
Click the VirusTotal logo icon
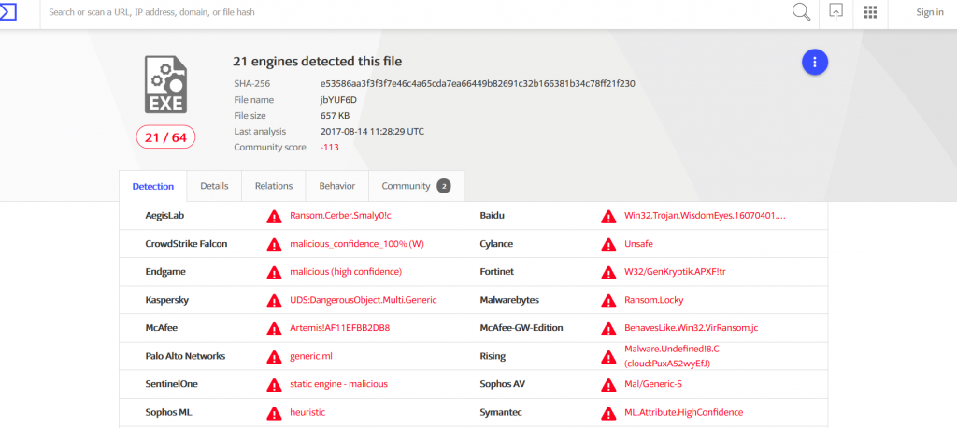(8, 11)
